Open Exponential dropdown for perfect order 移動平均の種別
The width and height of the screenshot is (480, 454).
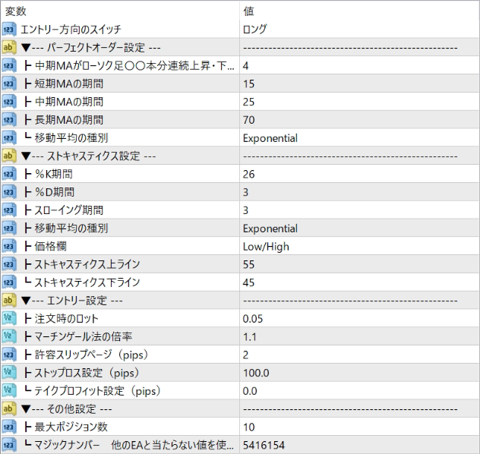click(x=359, y=137)
